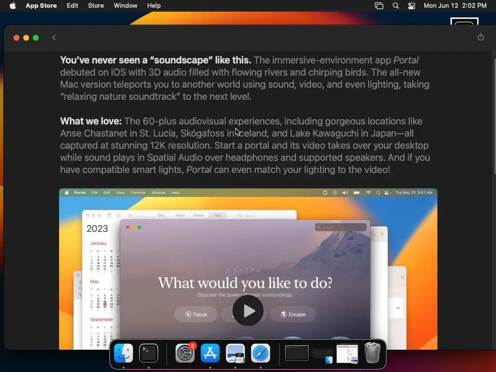Open Spotlight search in menu bar

[x=395, y=6]
